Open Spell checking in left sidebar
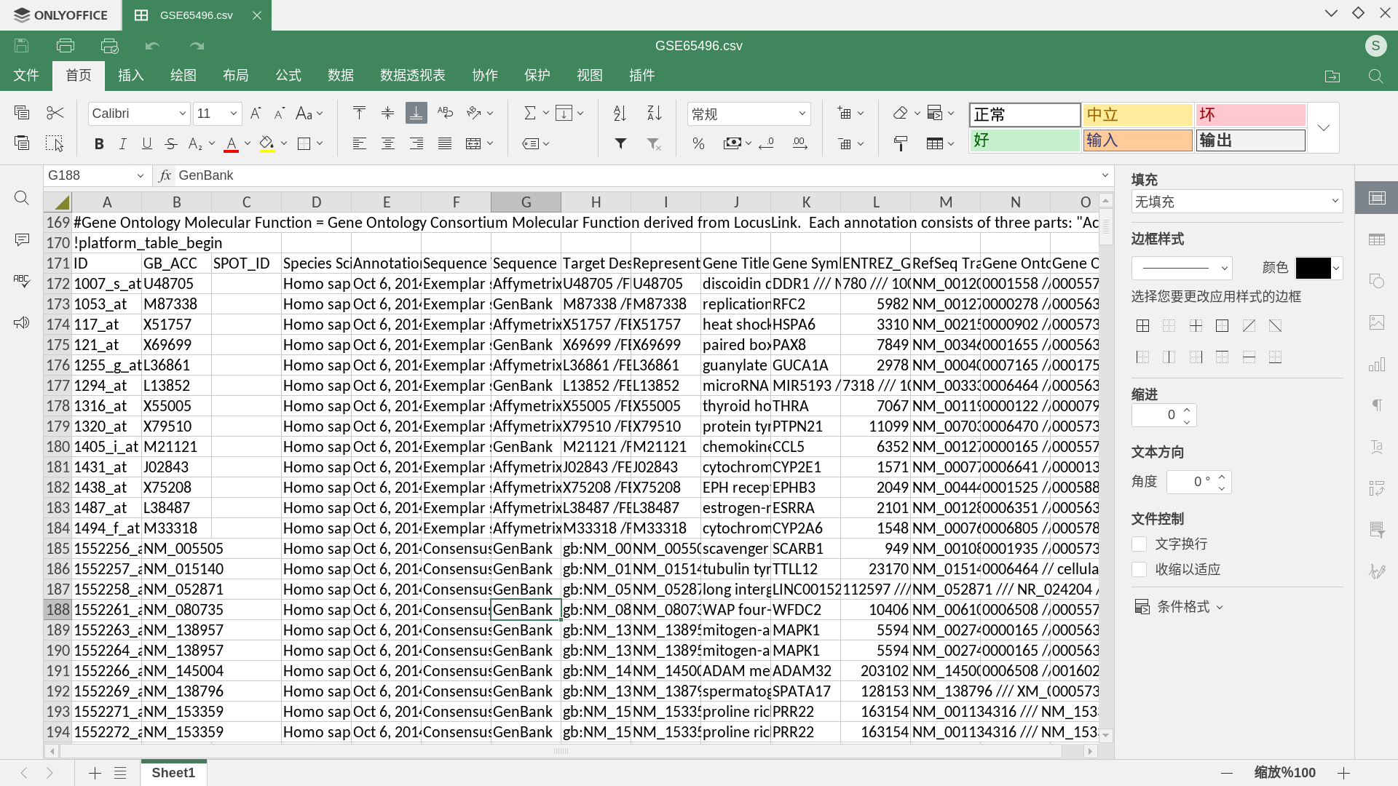The image size is (1398, 786). coord(22,281)
